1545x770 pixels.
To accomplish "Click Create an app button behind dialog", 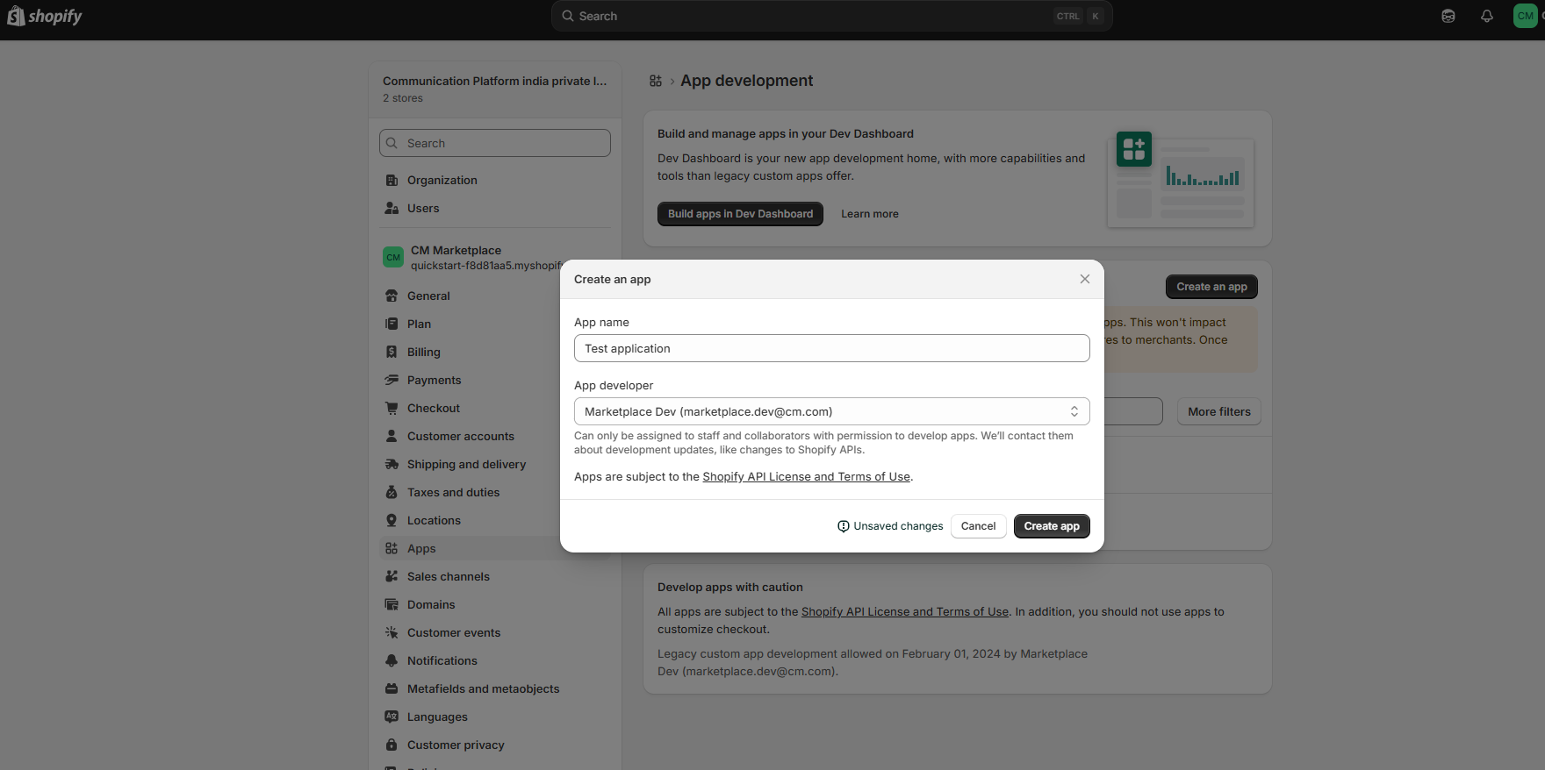I will pyautogui.click(x=1211, y=287).
